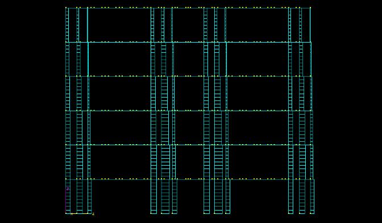Image resolution: width=382 pixels, height=223 pixels.
Task: Click the yellow z axis label
Action: click(x=93, y=214)
